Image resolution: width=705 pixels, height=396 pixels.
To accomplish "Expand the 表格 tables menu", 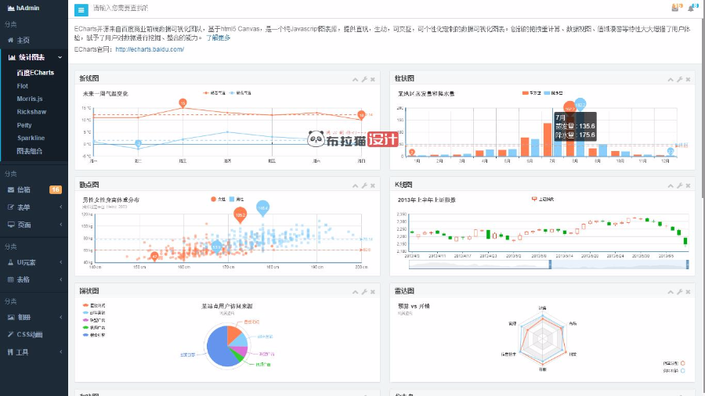I will 34,279.
